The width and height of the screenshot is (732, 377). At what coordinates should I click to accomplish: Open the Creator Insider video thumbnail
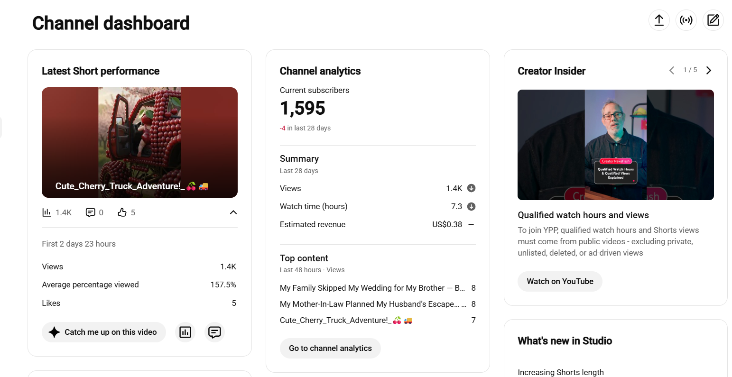[616, 145]
